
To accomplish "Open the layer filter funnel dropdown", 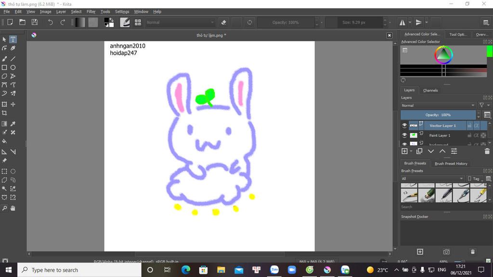I will (x=484, y=105).
